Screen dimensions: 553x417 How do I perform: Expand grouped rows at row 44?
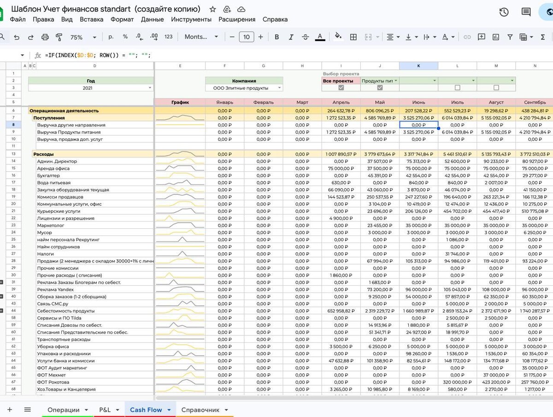point(2,311)
